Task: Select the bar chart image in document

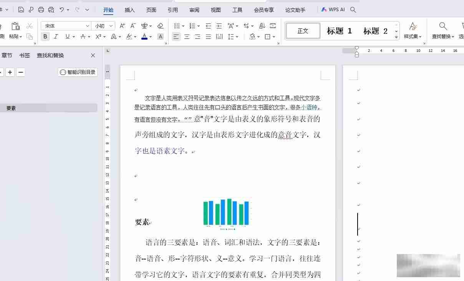Action: point(227,213)
